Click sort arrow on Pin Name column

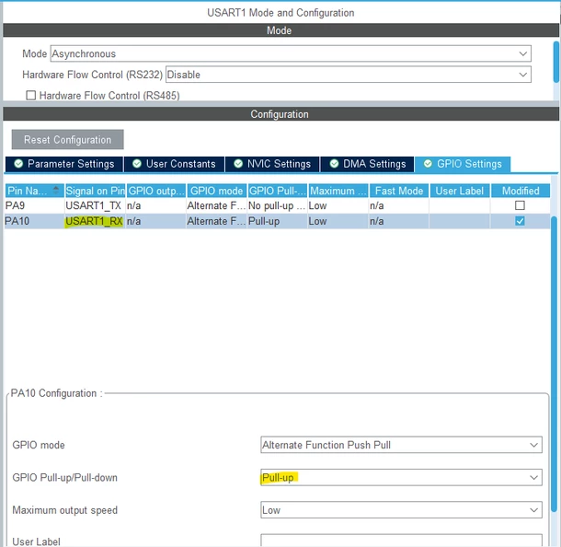point(56,191)
